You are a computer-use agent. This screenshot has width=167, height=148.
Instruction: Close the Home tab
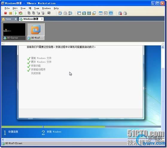pos(16,19)
